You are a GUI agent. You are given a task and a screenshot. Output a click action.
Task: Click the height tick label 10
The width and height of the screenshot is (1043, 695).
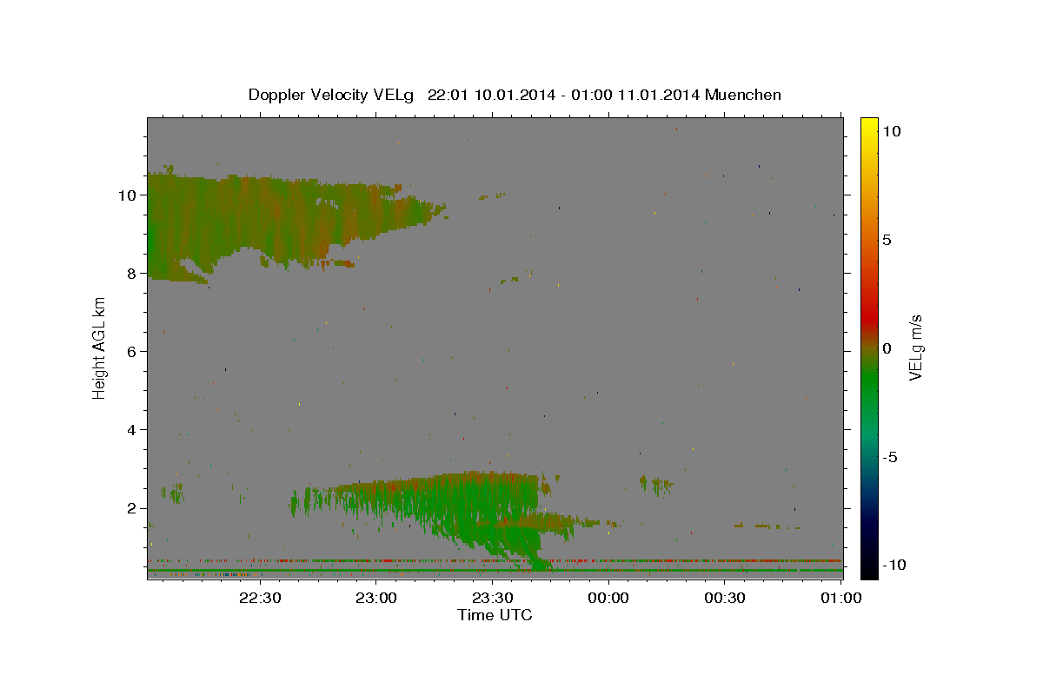[127, 195]
